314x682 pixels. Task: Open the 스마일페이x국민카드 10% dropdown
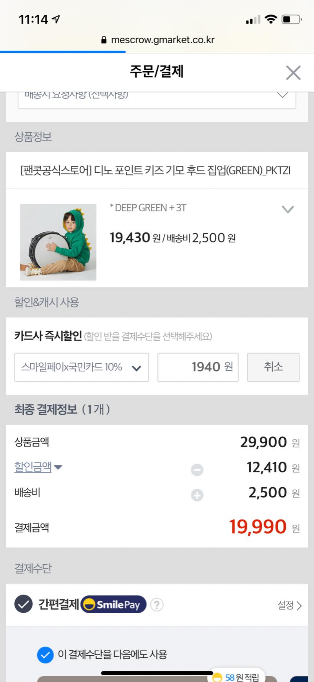coord(81,368)
